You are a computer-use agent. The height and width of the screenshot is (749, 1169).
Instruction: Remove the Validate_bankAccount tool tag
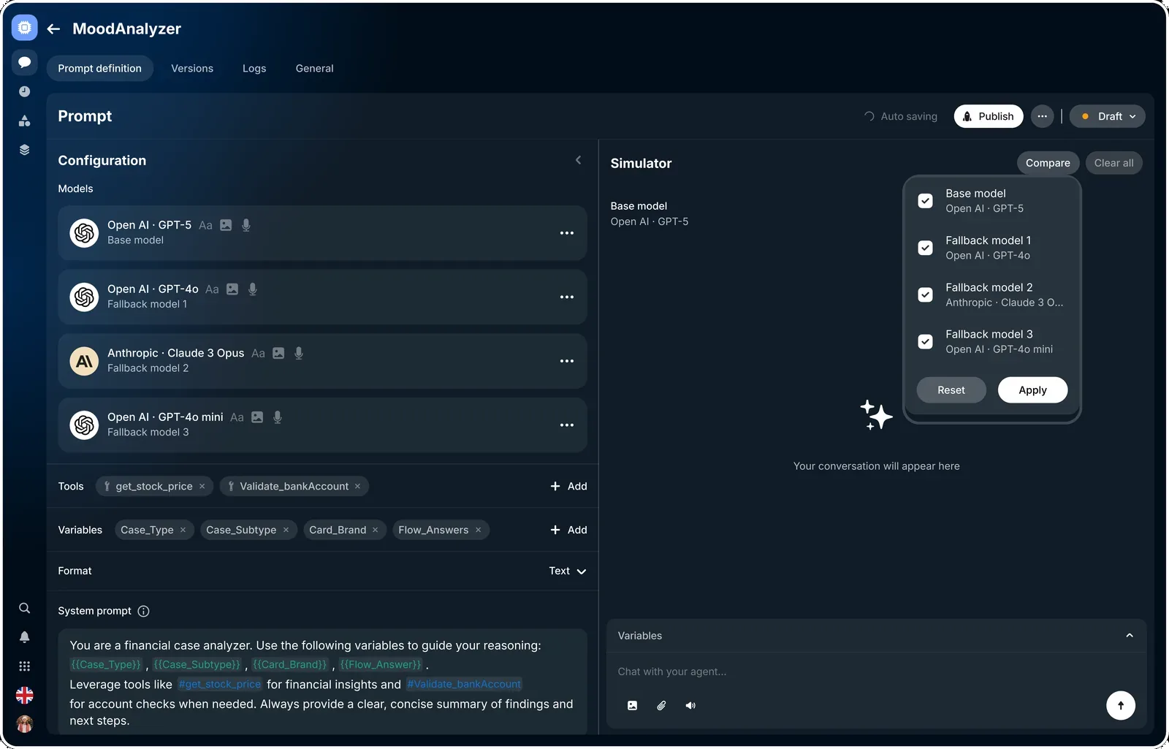coord(357,487)
